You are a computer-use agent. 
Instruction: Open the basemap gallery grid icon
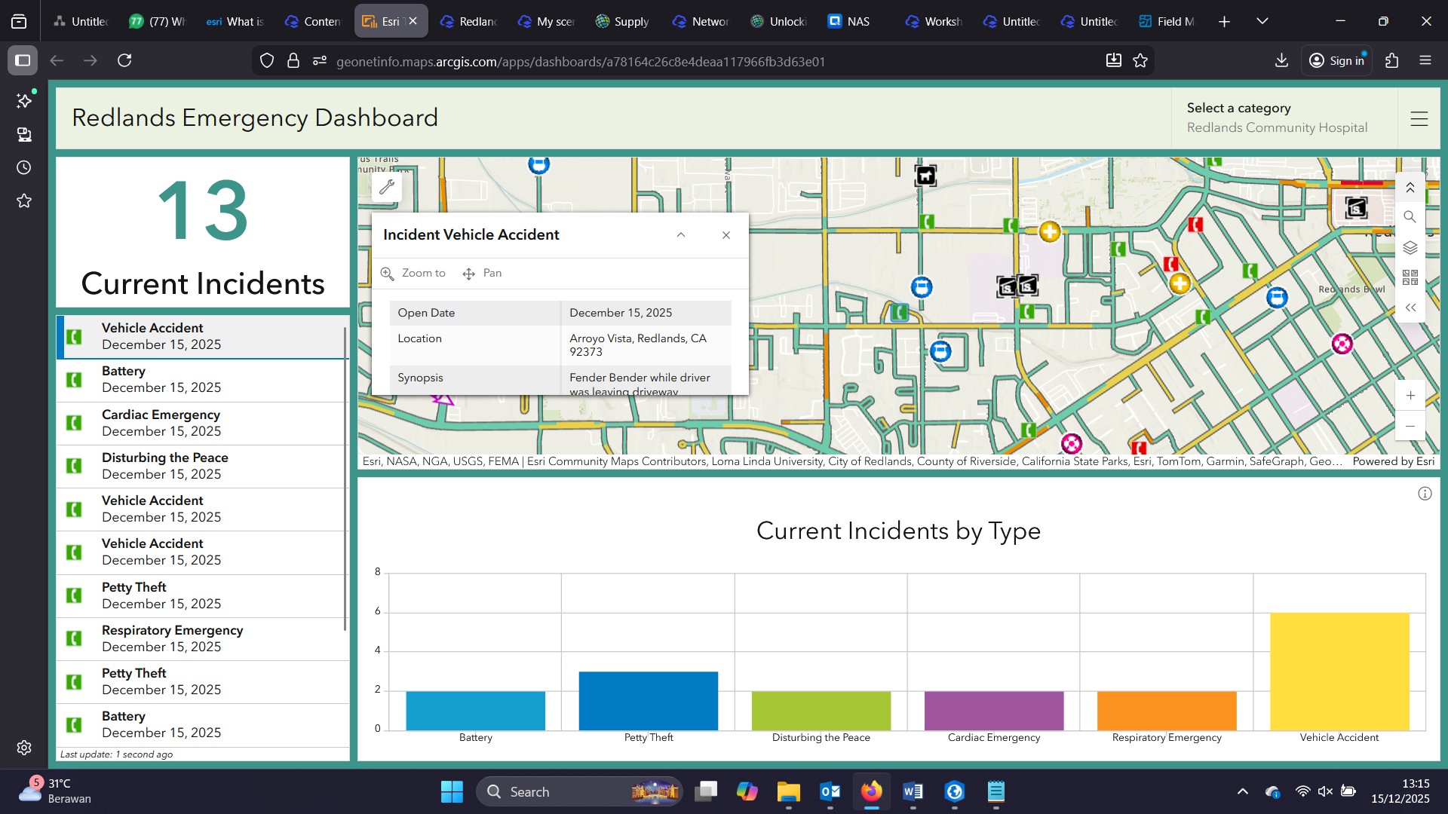1410,277
